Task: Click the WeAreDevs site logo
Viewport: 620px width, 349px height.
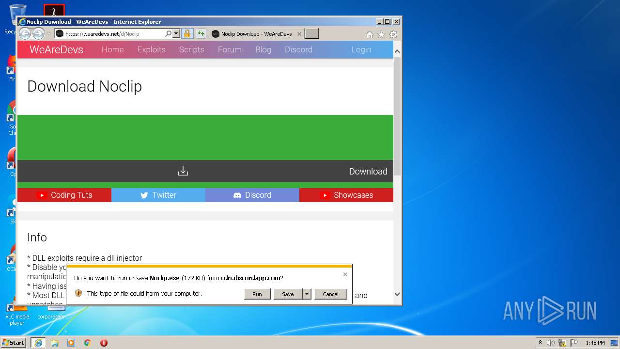Action: click(56, 49)
